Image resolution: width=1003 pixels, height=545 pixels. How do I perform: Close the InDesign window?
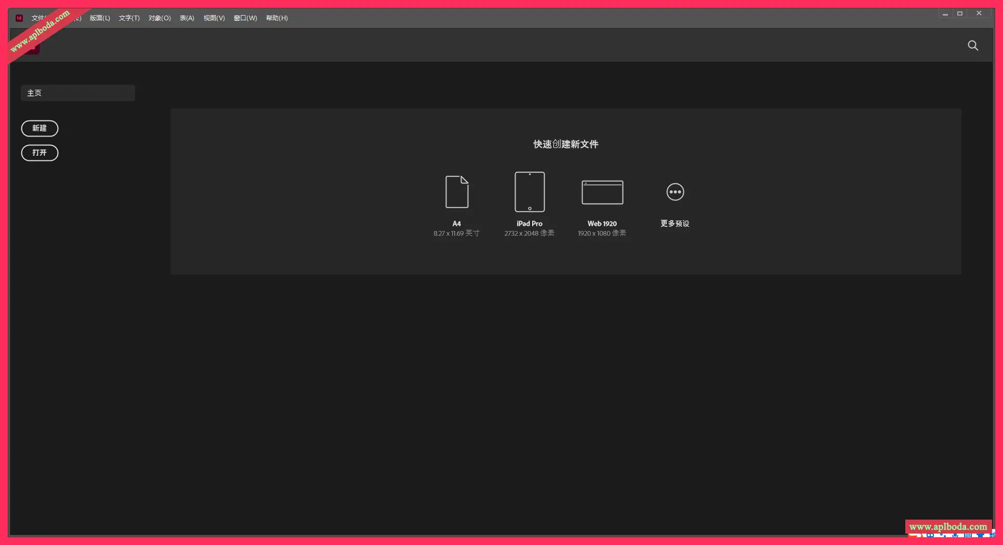[x=979, y=14]
